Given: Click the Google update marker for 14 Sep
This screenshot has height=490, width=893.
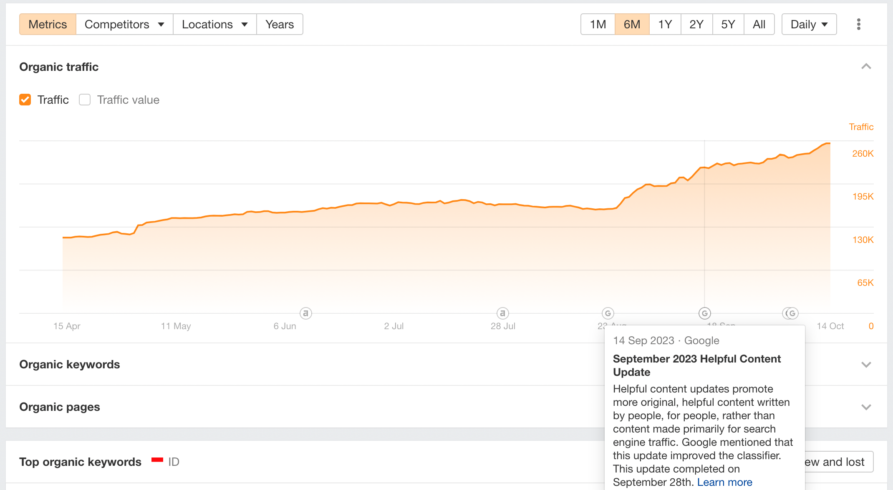Looking at the screenshot, I should tap(705, 313).
